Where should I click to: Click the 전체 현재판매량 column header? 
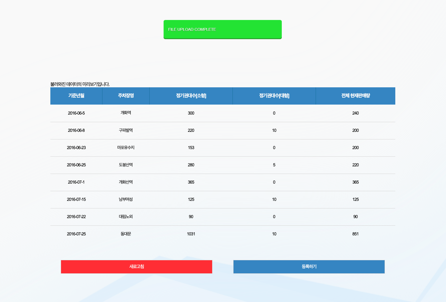[356, 96]
